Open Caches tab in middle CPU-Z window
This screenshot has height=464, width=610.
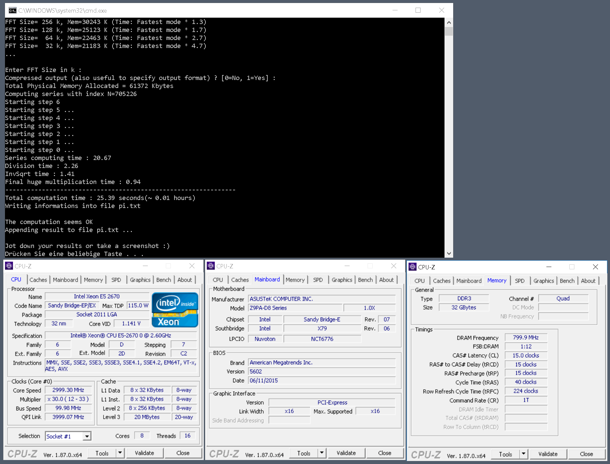tap(240, 280)
